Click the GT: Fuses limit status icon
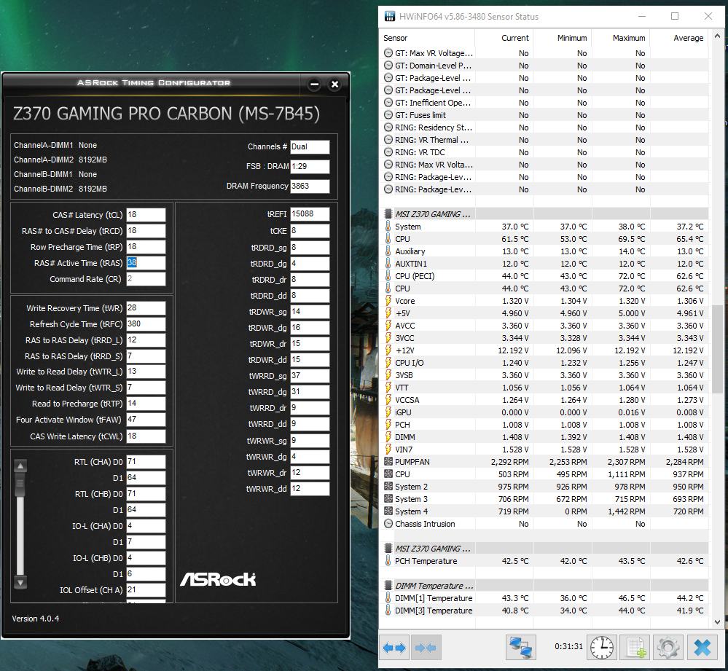Image resolution: width=728 pixels, height=671 pixels. [388, 115]
